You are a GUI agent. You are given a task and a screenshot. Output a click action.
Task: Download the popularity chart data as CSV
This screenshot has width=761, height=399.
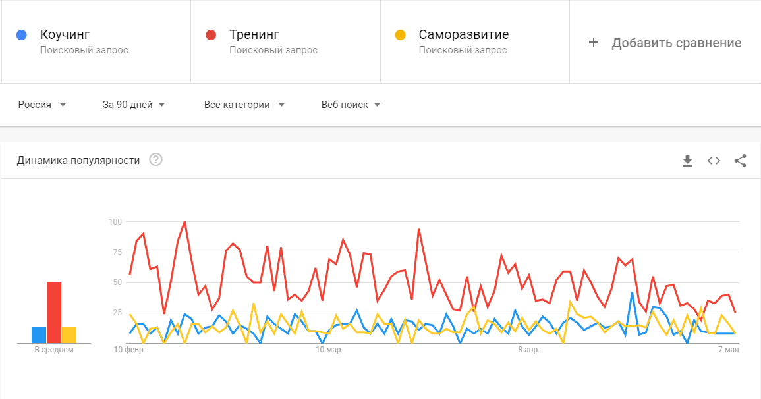(x=687, y=161)
